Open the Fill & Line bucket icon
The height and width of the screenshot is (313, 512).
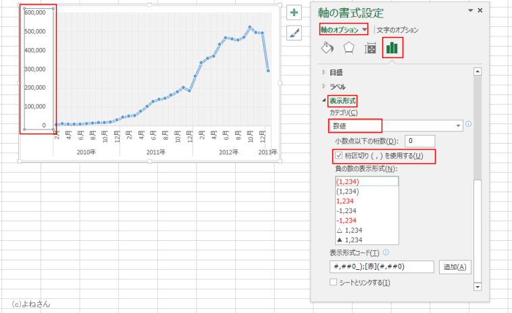(x=327, y=48)
